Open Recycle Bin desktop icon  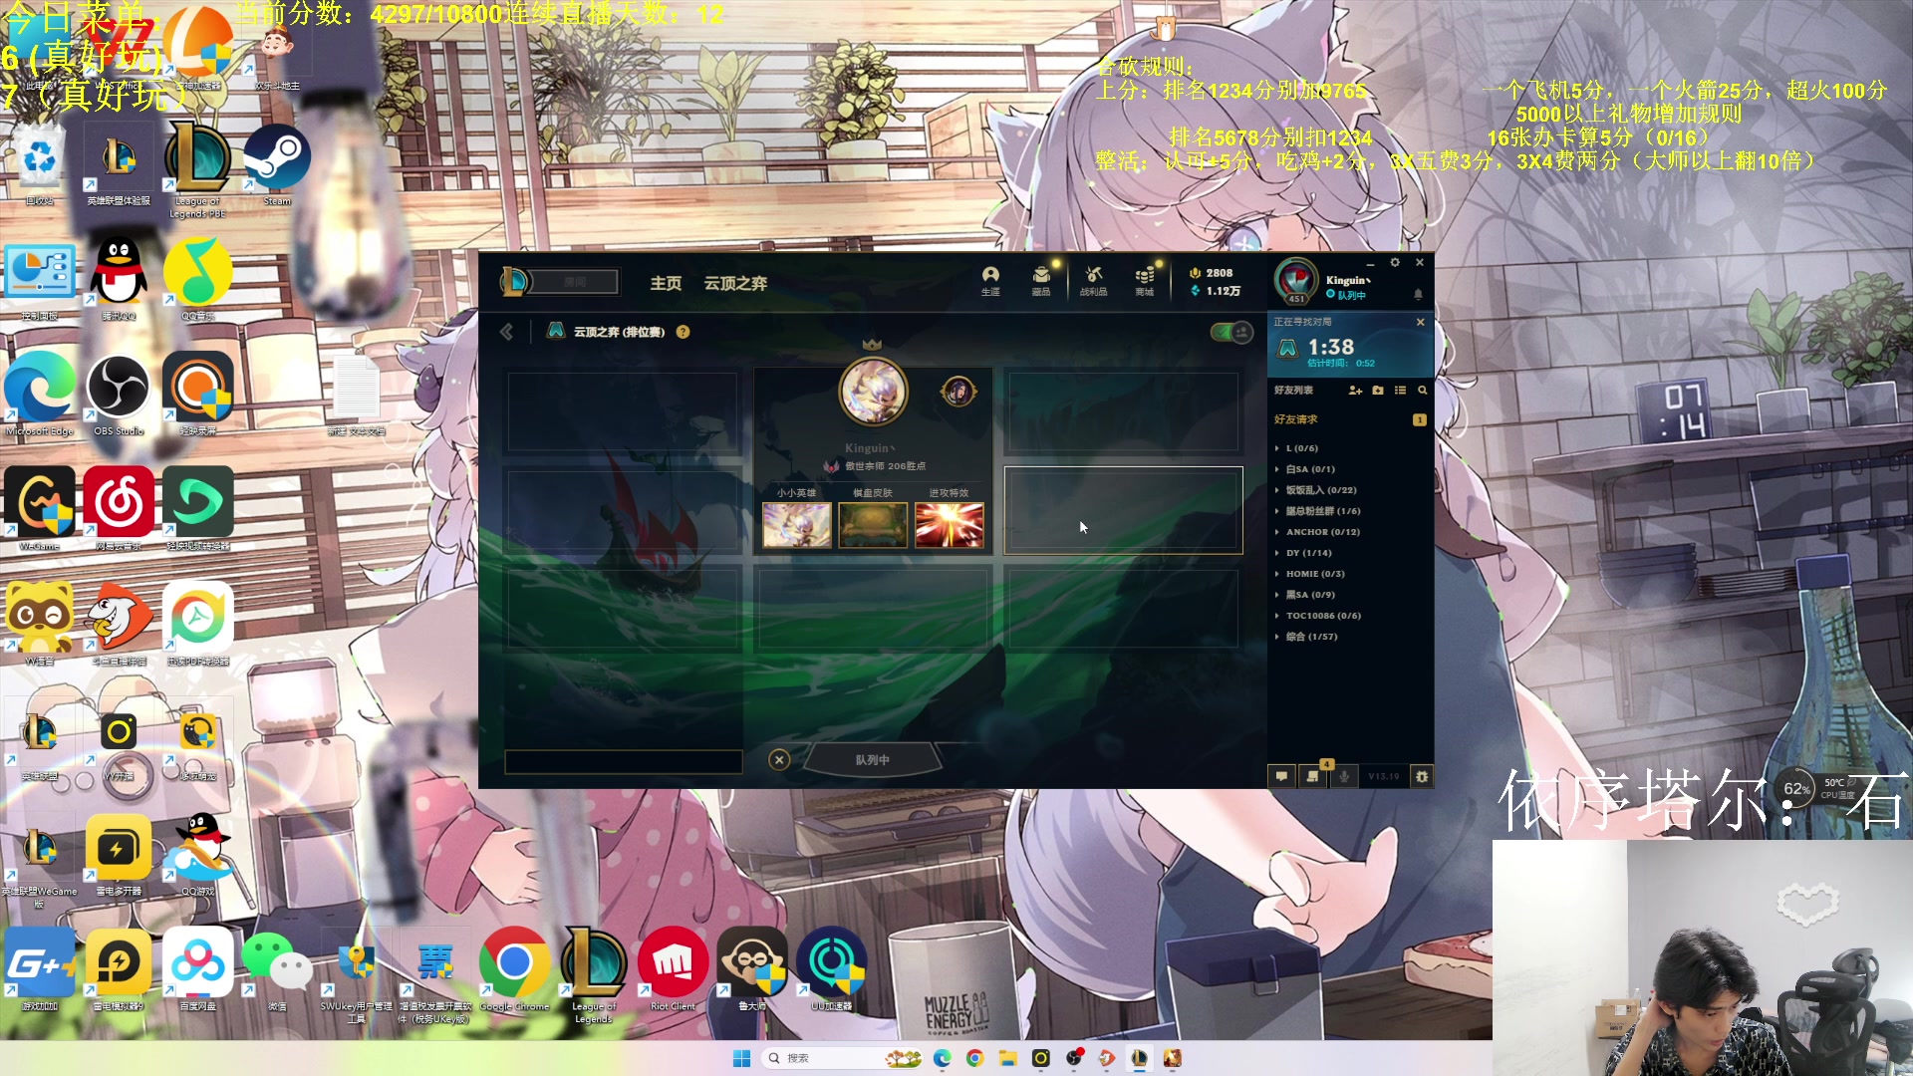pos(40,164)
